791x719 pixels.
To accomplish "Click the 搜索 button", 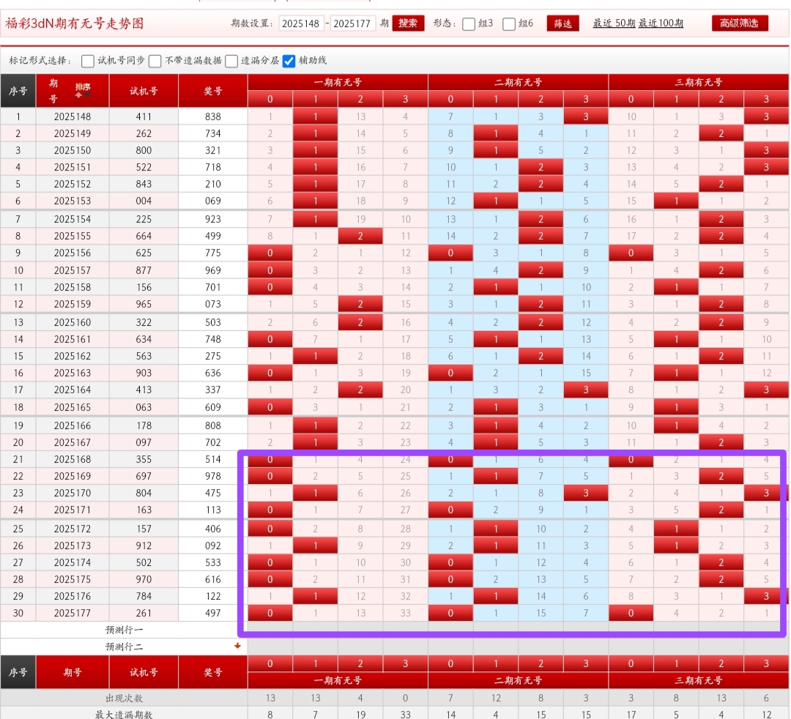I will 408,23.
